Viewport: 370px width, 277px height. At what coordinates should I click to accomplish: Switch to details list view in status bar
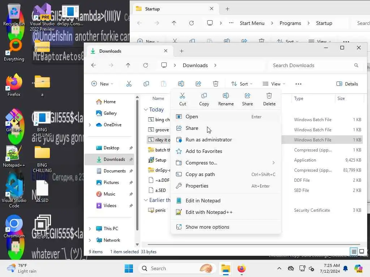354,251
